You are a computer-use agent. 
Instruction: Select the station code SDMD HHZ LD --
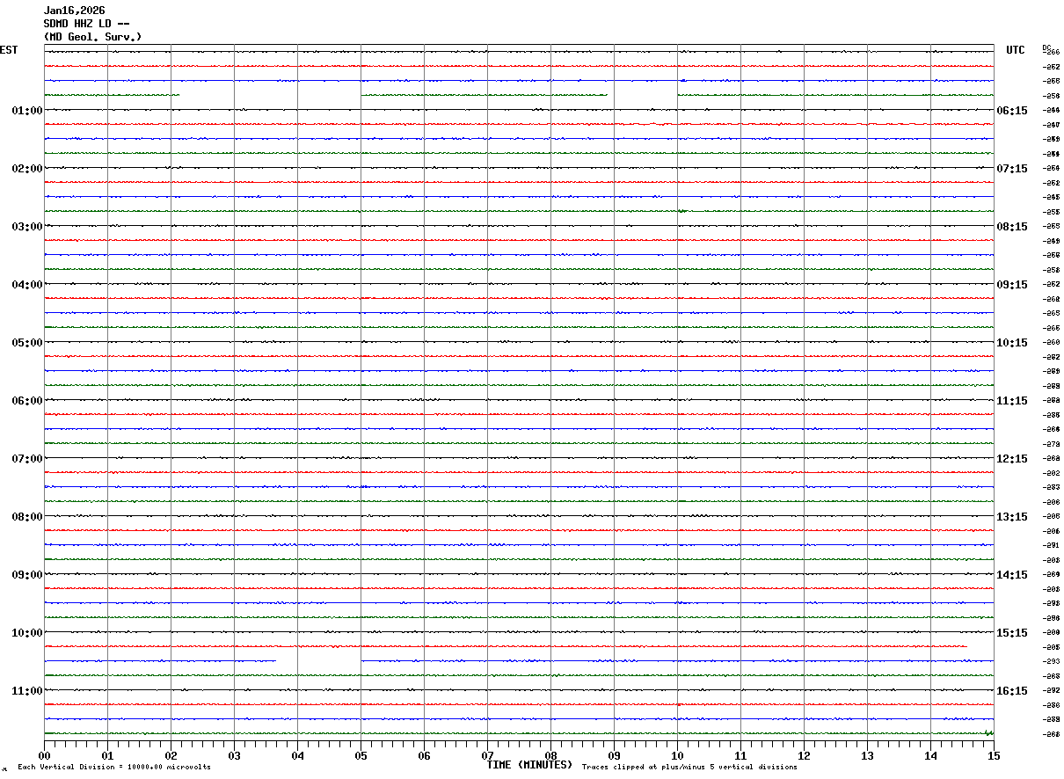click(x=88, y=24)
